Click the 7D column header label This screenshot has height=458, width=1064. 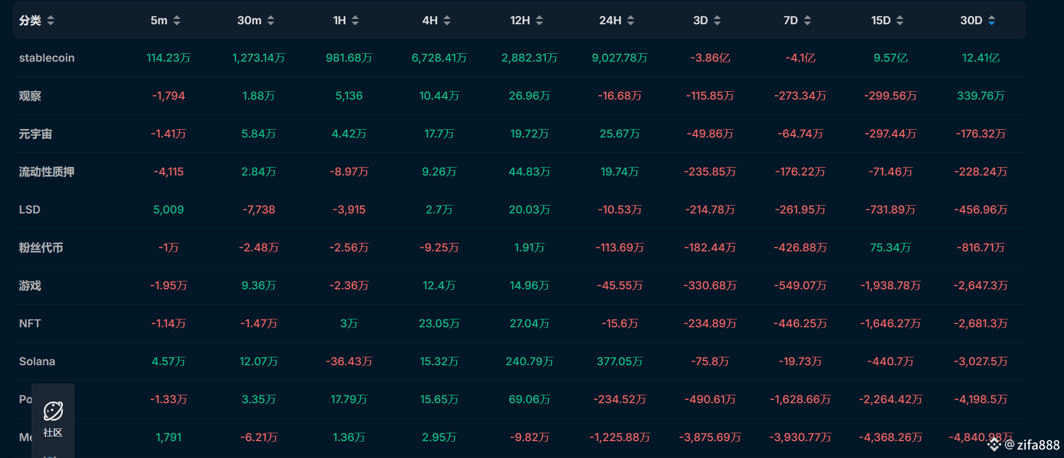coord(791,21)
